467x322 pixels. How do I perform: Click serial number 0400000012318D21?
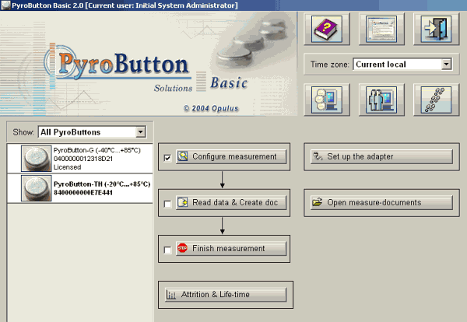83,159
